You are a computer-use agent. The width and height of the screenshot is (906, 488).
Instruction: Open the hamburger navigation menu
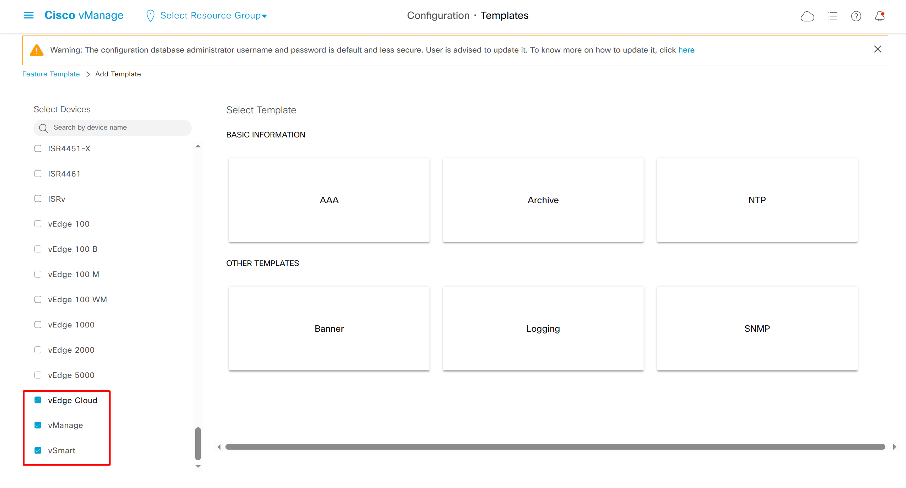point(28,15)
